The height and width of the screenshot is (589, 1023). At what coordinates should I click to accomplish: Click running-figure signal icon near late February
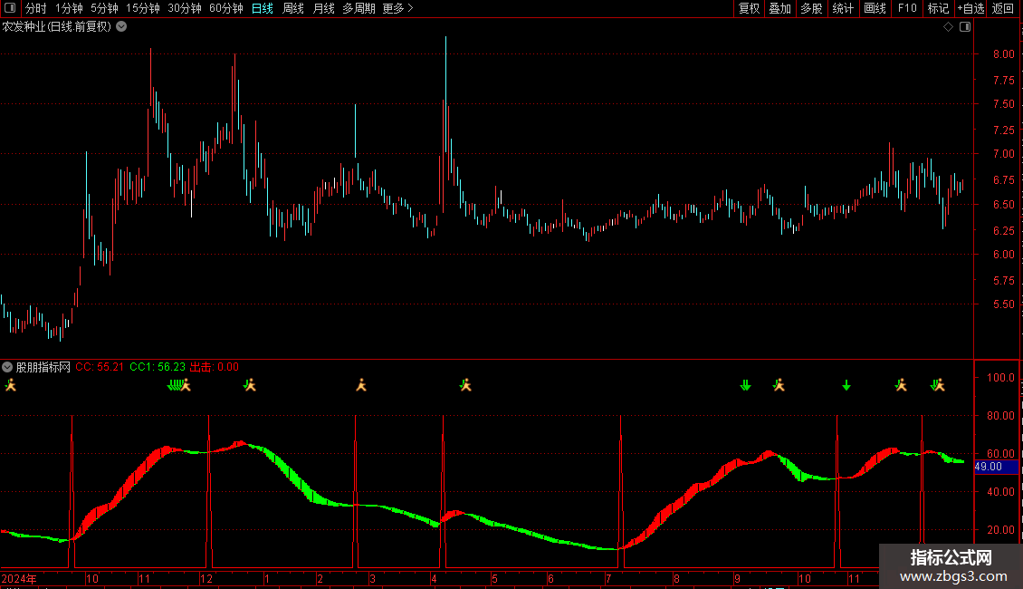pos(361,385)
